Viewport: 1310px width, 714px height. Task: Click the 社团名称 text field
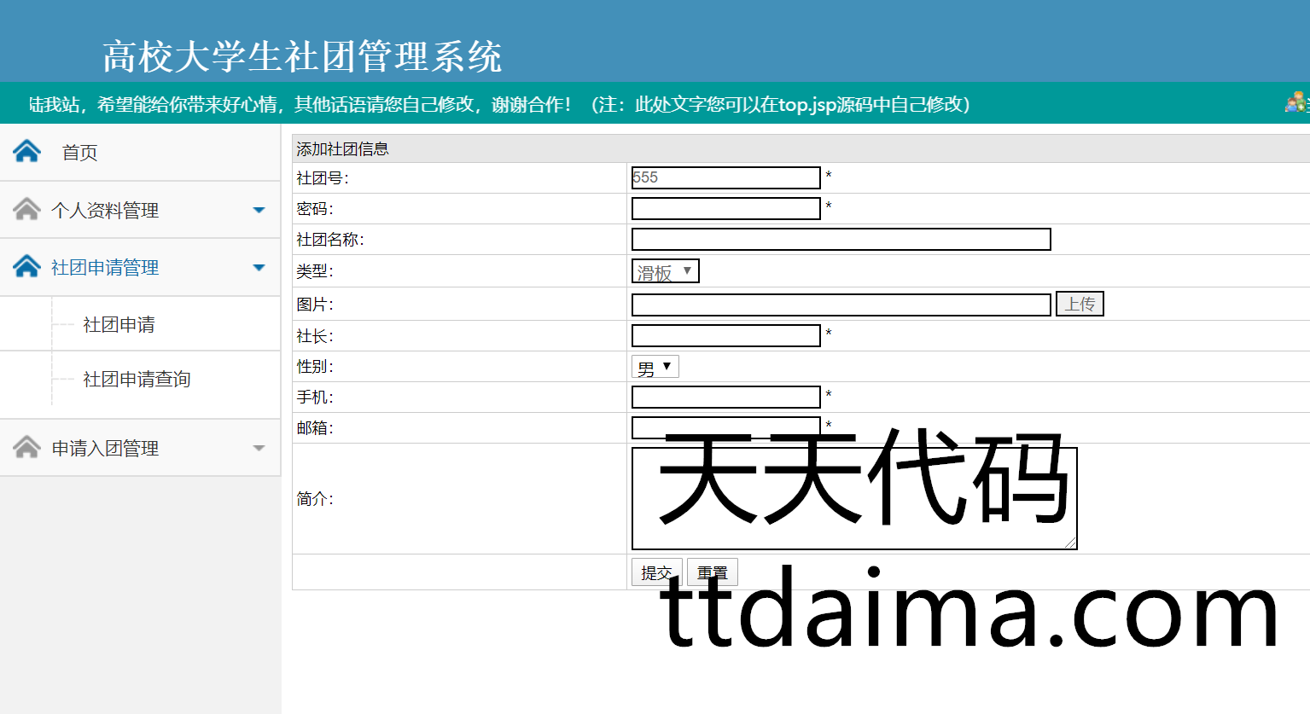841,240
